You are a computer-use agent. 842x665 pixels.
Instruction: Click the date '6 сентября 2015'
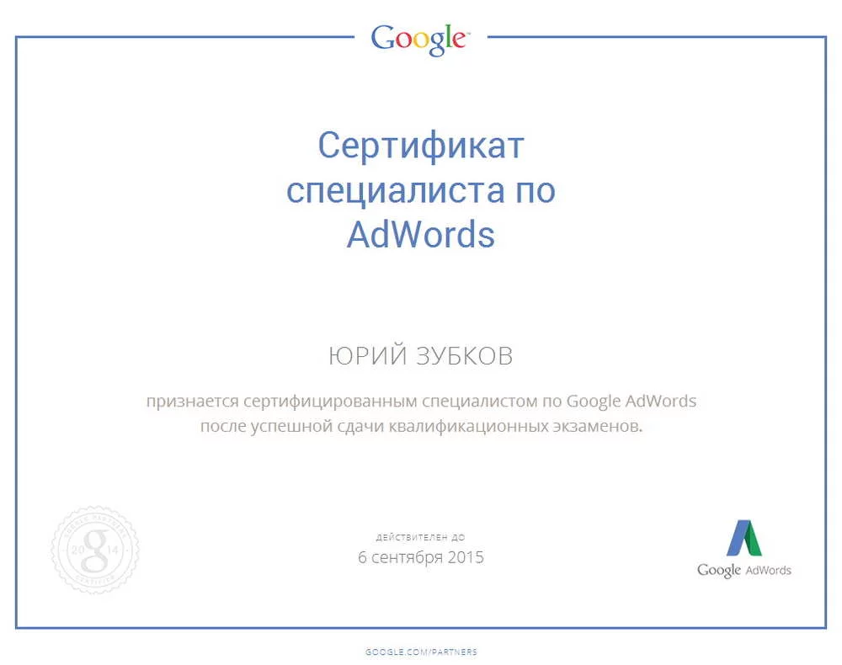click(420, 557)
